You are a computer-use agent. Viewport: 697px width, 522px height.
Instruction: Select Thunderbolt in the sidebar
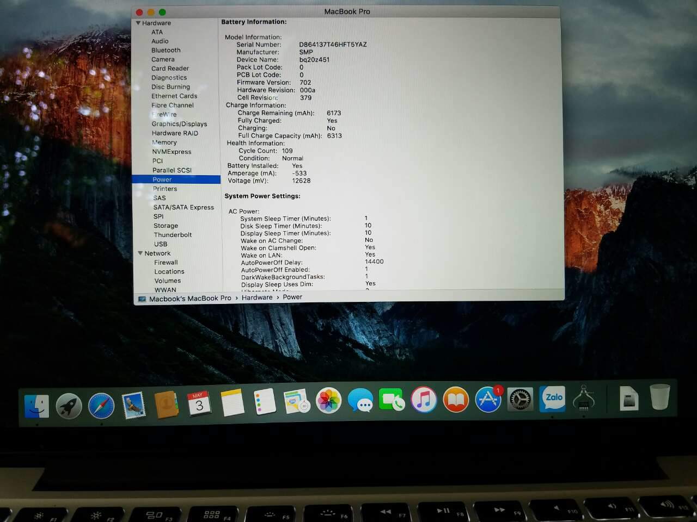coord(173,235)
